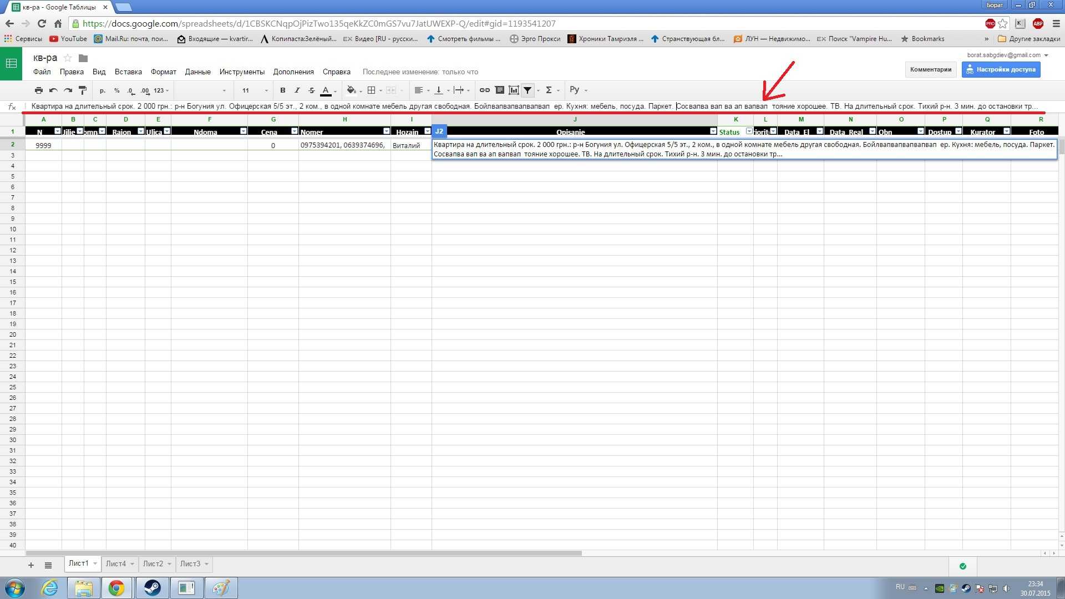The width and height of the screenshot is (1065, 599).
Task: Click the Italic formatting icon
Action: pos(297,90)
